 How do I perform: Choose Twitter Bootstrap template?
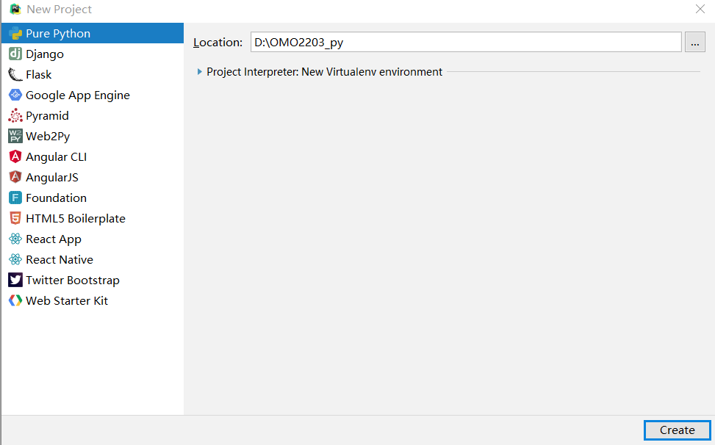pyautogui.click(x=93, y=280)
